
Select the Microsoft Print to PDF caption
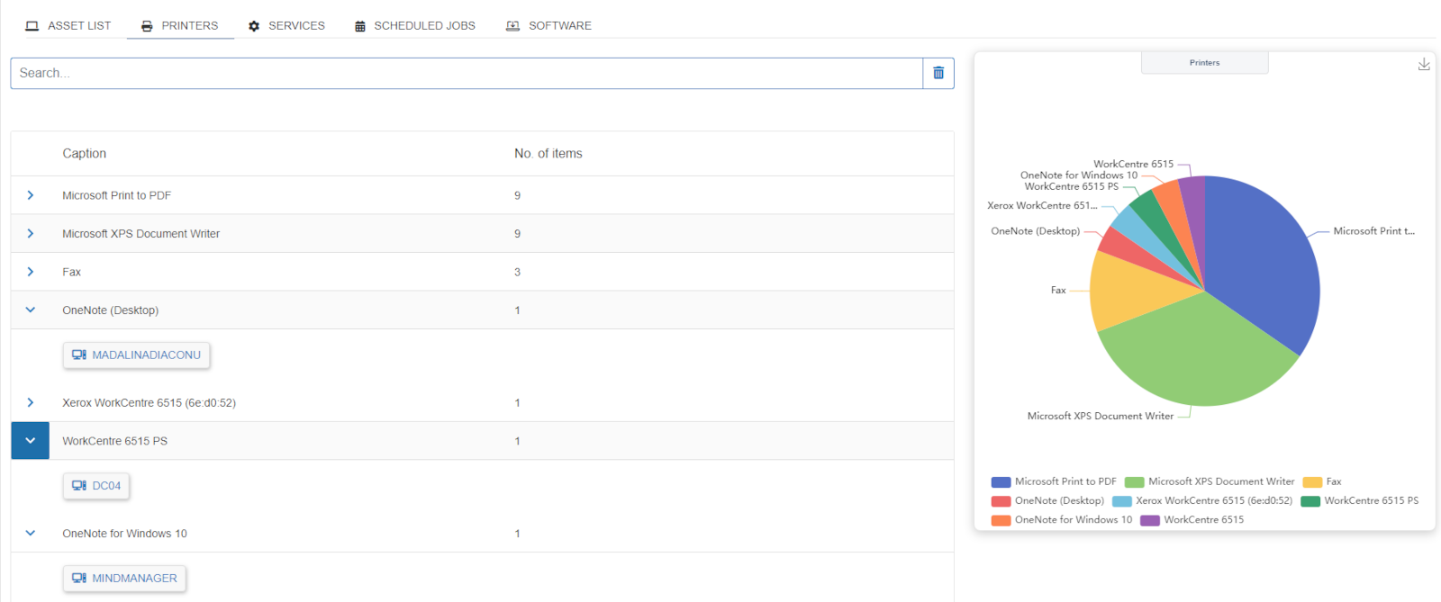click(x=116, y=195)
